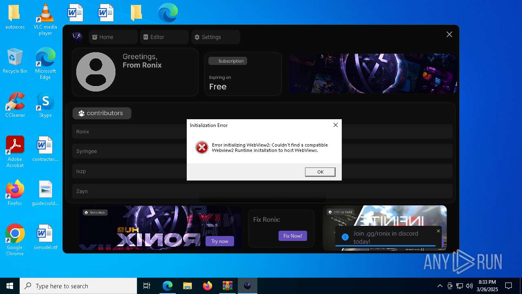Open Firefox from the taskbar
The height and width of the screenshot is (294, 522).
click(x=207, y=286)
